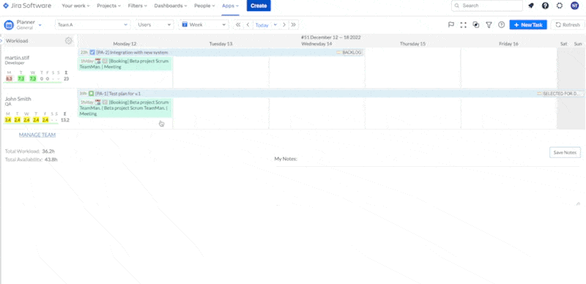Toggle fullscreen view with four-corners icon
586x284 pixels.
click(x=464, y=25)
